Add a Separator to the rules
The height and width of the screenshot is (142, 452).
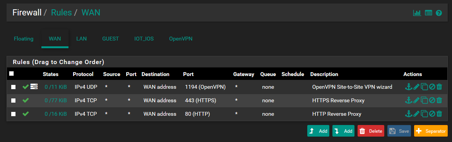[x=431, y=131]
